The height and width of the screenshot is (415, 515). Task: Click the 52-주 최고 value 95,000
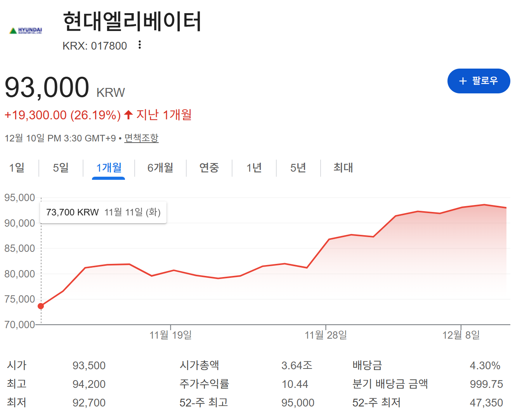[x=298, y=403]
